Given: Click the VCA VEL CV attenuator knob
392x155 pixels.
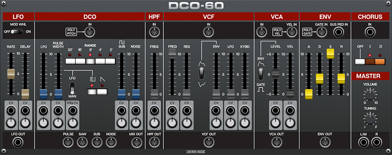Looking at the screenshot, I should pyautogui.click(x=290, y=123).
